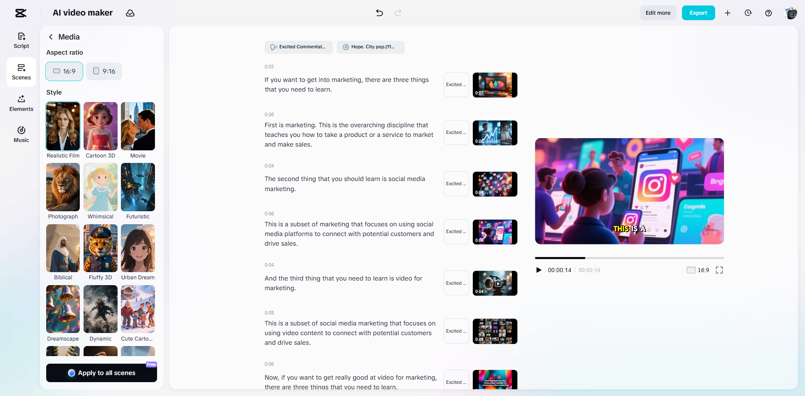
Task: Edit the text 'This is a subset of social media marketing'
Action: click(x=350, y=333)
